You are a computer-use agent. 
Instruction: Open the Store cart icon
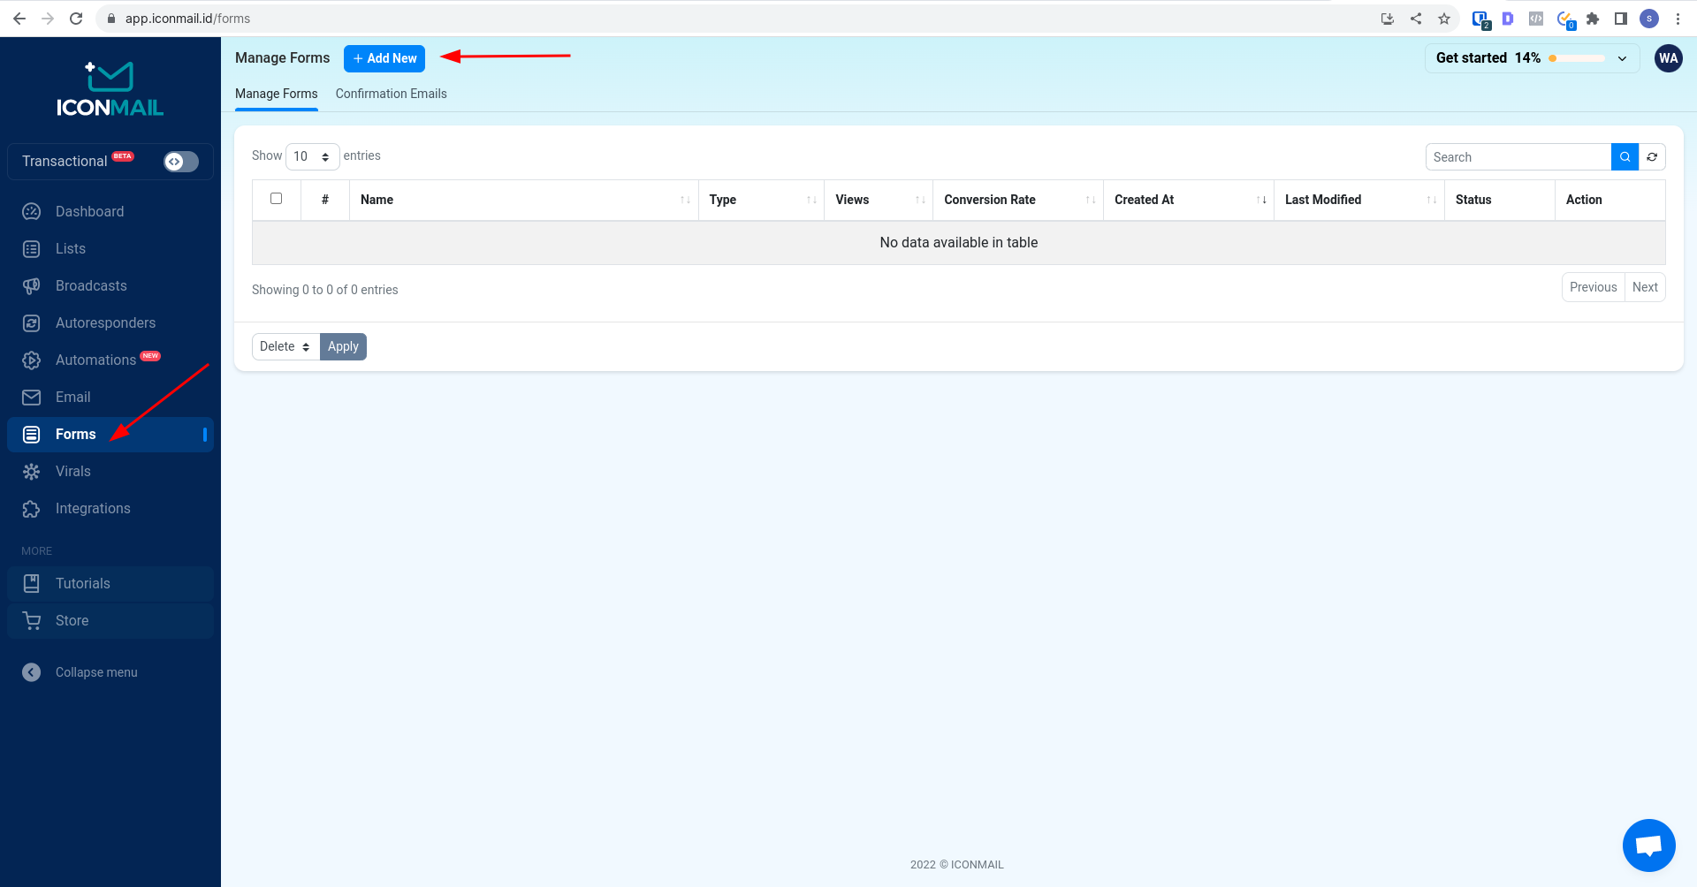(32, 621)
